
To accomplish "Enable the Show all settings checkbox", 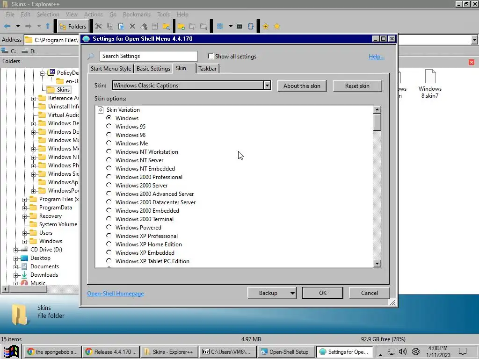I will tap(210, 56).
